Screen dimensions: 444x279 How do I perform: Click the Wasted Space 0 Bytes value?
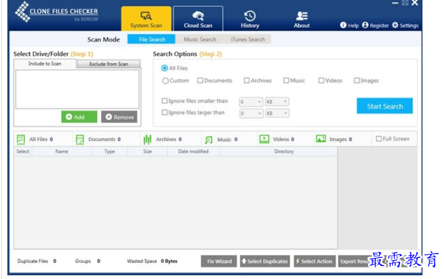pos(169,261)
